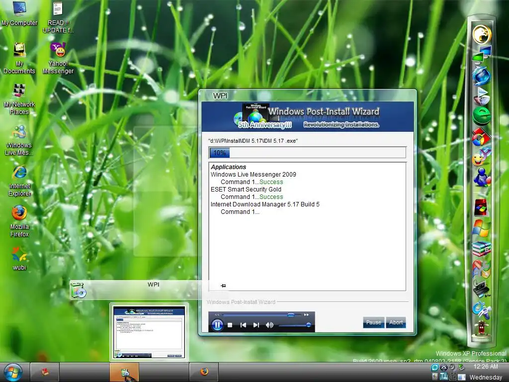Click the 10% installation progress bar
The image size is (509, 382).
point(307,153)
